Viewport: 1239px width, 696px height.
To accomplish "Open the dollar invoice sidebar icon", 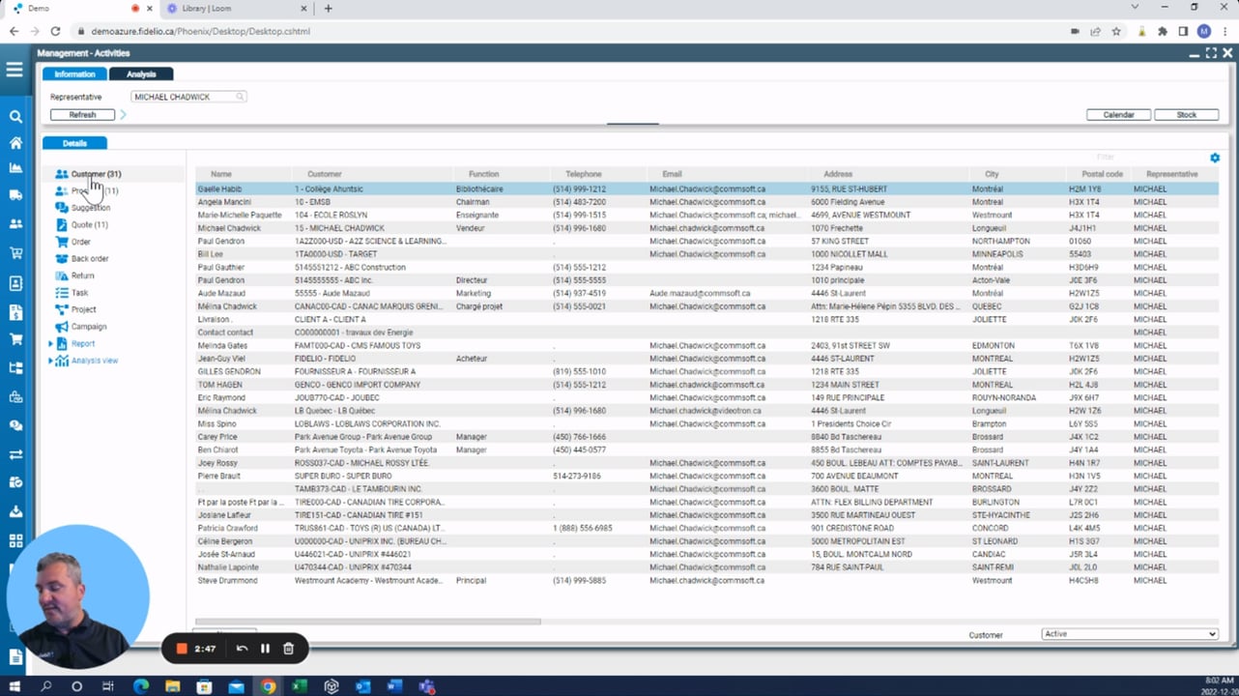I will tap(15, 312).
